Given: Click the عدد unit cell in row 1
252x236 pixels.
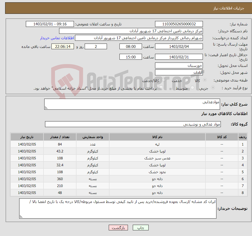Looking at the screenshot, I should click(93, 144).
